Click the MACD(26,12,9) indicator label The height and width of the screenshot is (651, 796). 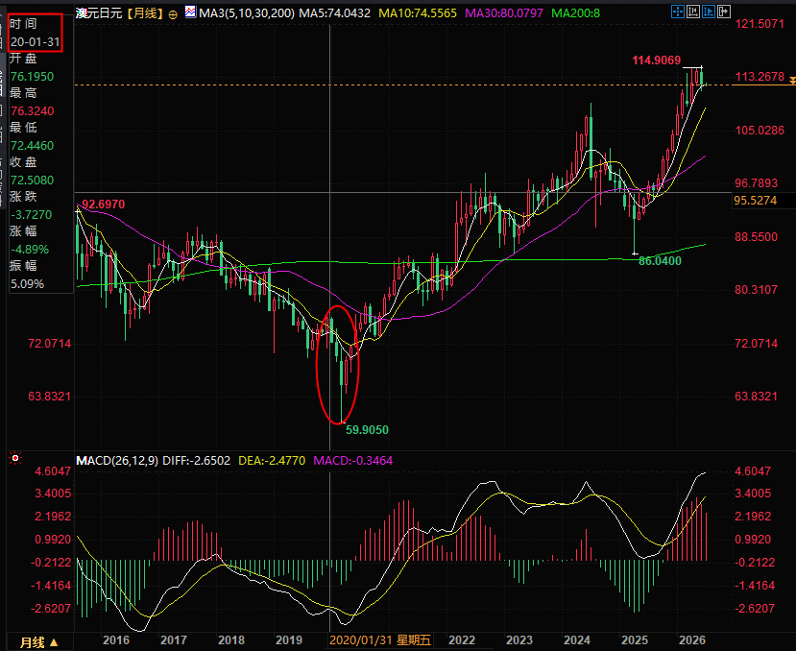coord(117,461)
